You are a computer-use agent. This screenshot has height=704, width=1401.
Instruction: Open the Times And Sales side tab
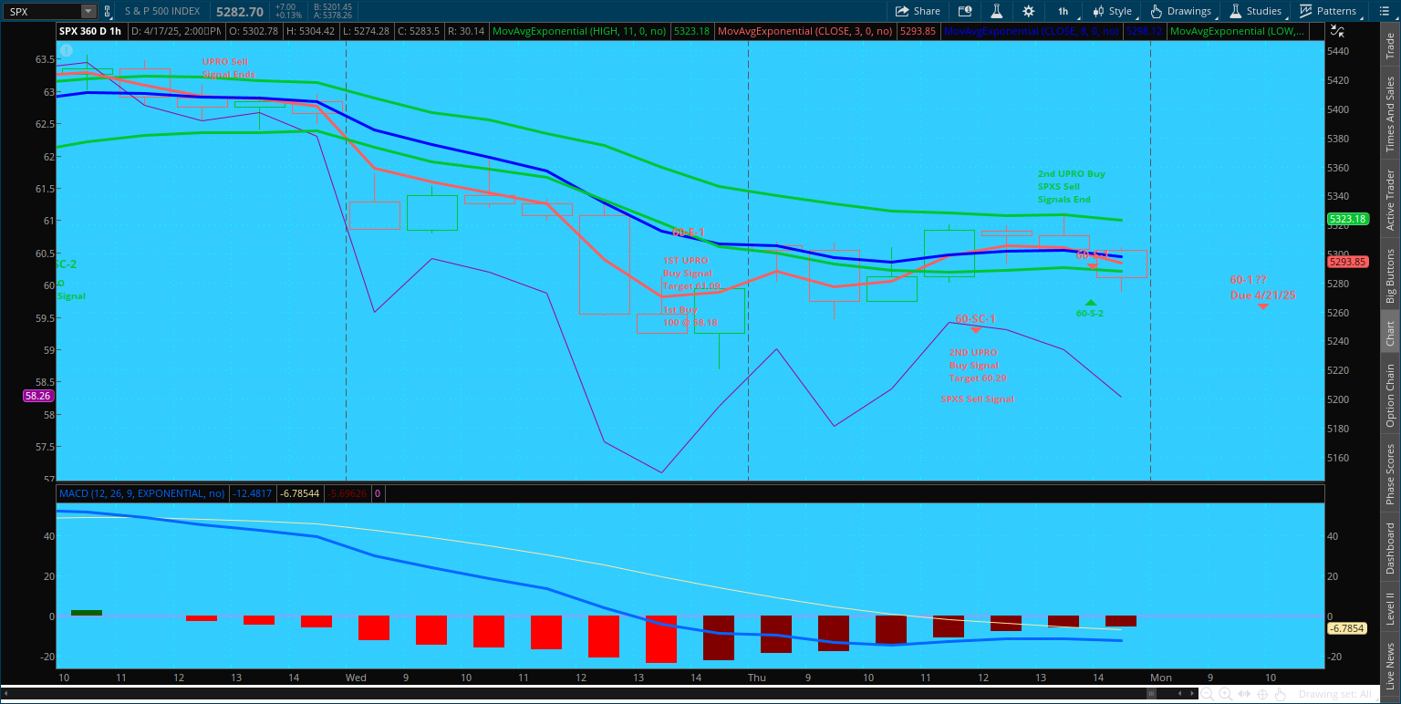coord(1390,114)
